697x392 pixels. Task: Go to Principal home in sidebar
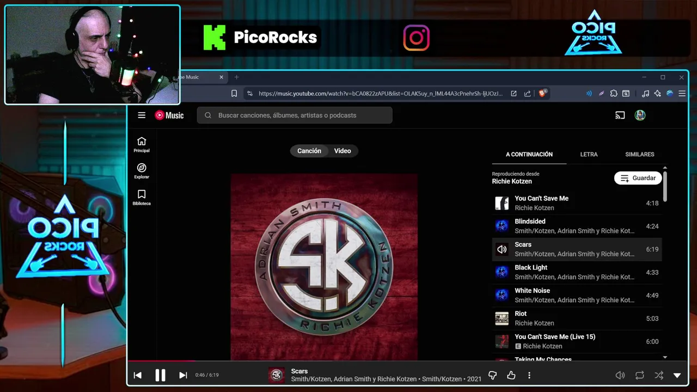[x=142, y=145]
